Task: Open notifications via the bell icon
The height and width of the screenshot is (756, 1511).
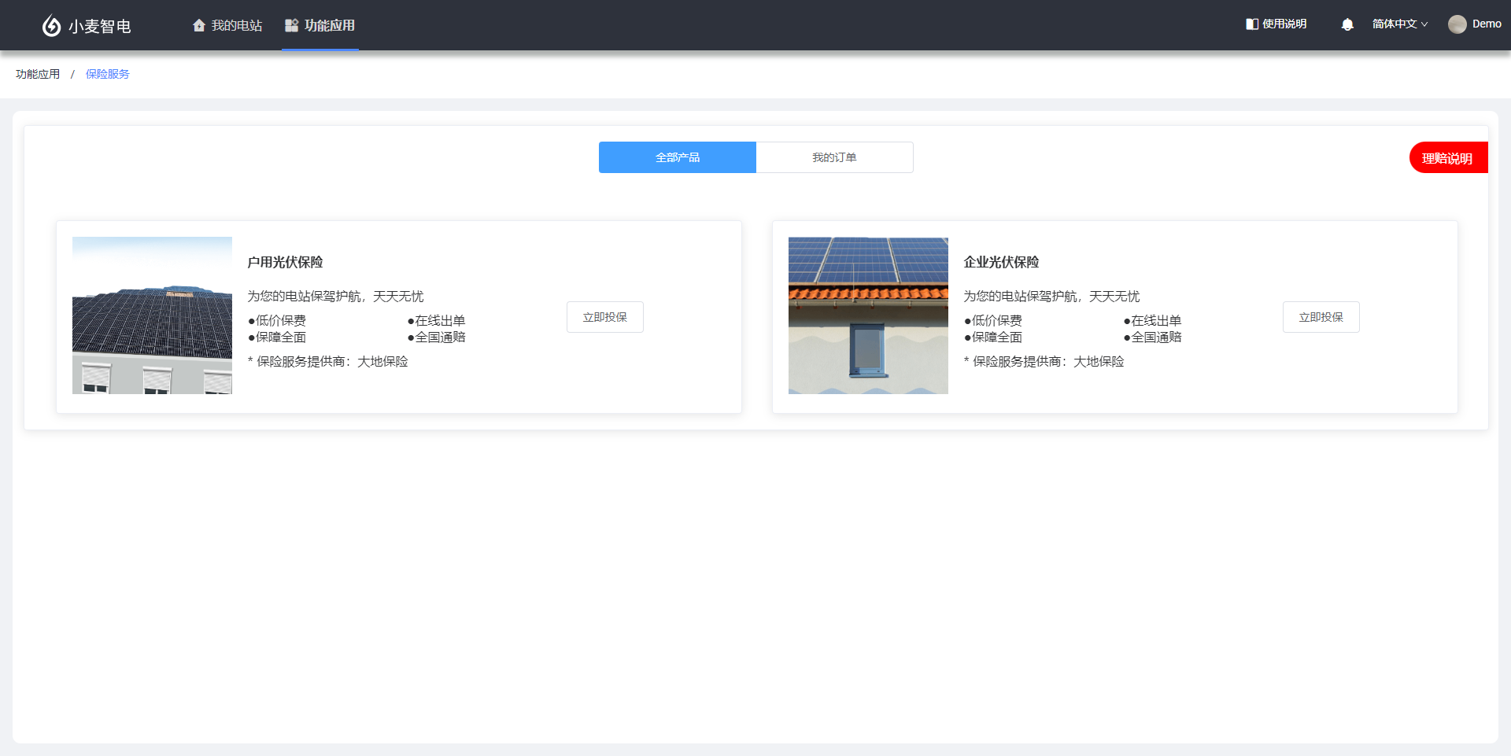Action: point(1347,24)
